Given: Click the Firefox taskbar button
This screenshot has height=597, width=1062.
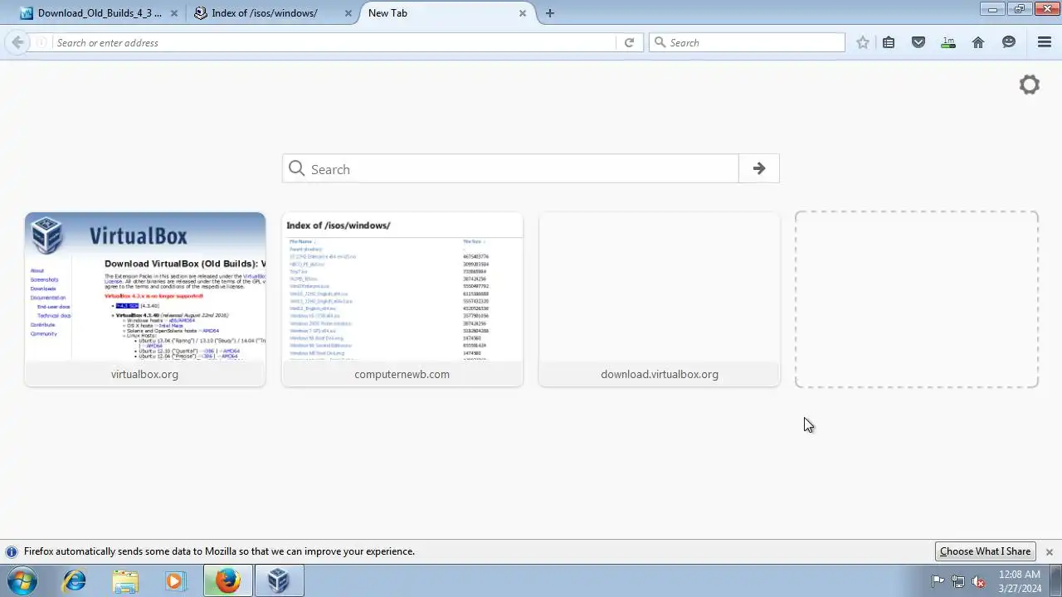Looking at the screenshot, I should click(x=228, y=581).
